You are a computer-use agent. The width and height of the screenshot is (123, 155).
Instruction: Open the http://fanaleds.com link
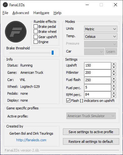point(31,140)
